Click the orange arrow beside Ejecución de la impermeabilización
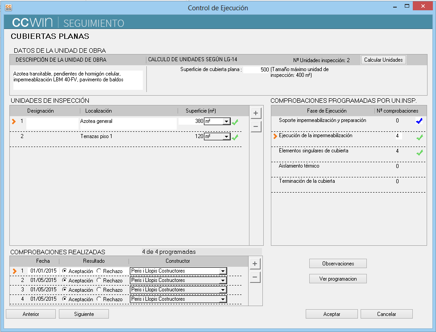 pos(275,136)
